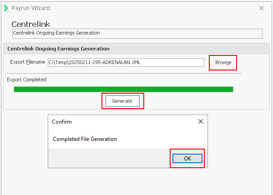Click the separator line above Export Completed
The height and width of the screenshot is (195, 273).
[x=123, y=73]
